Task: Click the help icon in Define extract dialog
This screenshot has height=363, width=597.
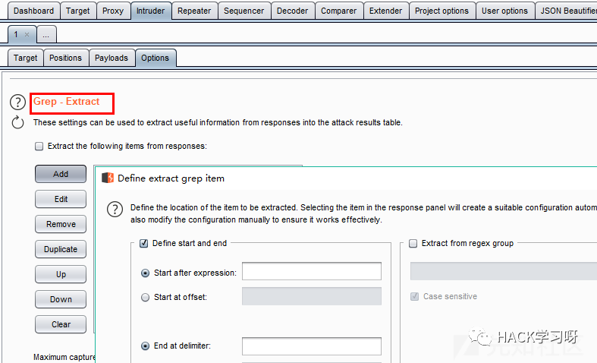Action: [x=115, y=209]
